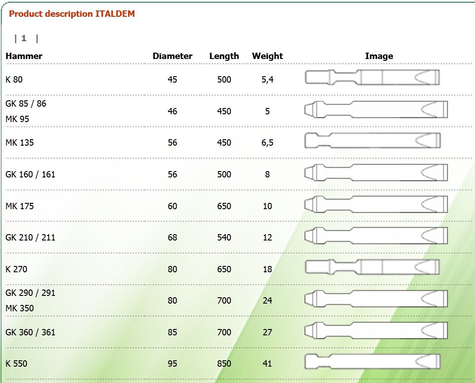Click the GK 85 / 86 chisel image

pyautogui.click(x=376, y=109)
